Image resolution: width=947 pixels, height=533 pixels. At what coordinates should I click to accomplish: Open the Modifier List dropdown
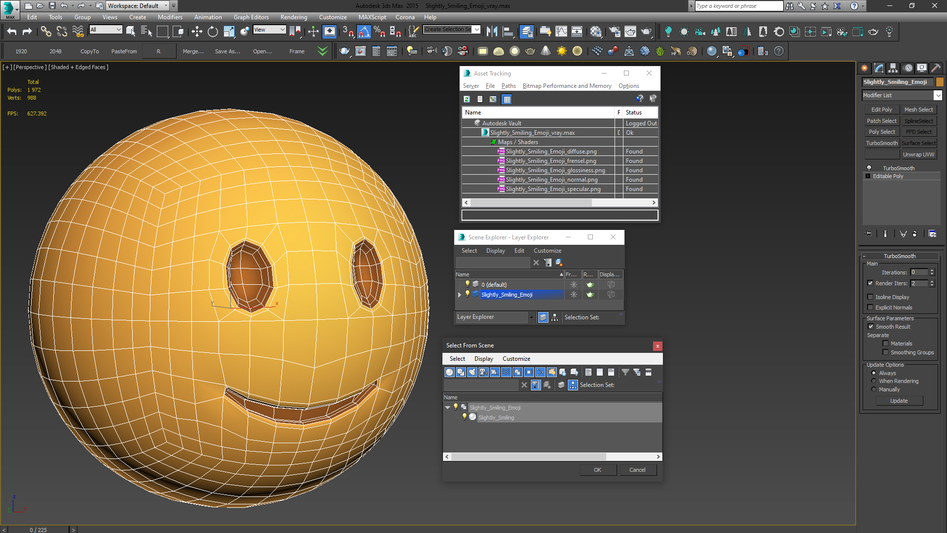(938, 95)
